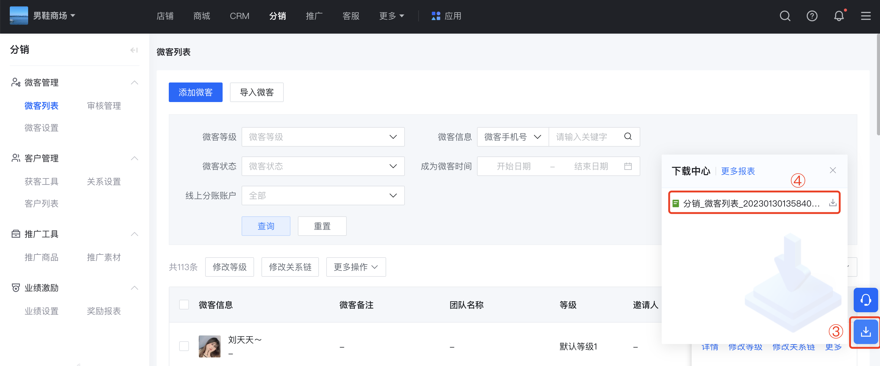The height and width of the screenshot is (366, 880).
Task: Go to the 商城 top tab
Action: pyautogui.click(x=202, y=16)
